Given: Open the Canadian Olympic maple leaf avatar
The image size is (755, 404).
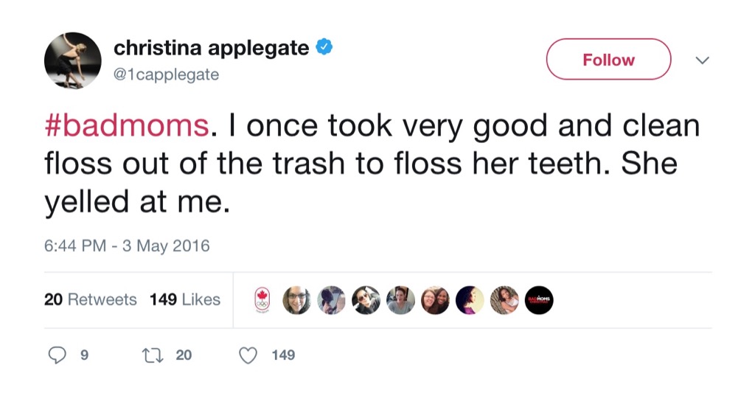Looking at the screenshot, I should click(x=262, y=300).
